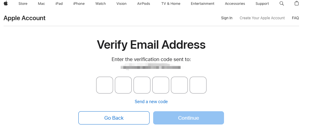Open the FAQ link
The image size is (325, 135).
click(295, 18)
